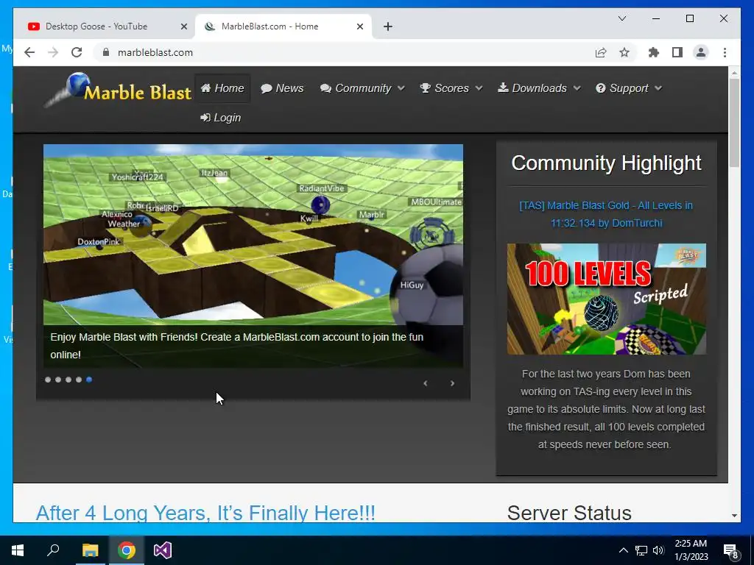Expand the Support dropdown menu

tap(629, 88)
